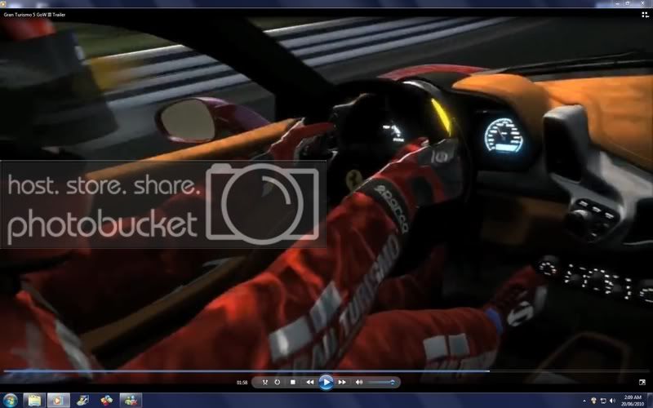Screen dimensions: 653x408
Task: Open the pen-and-person taskbar icon
Action: pos(82,401)
